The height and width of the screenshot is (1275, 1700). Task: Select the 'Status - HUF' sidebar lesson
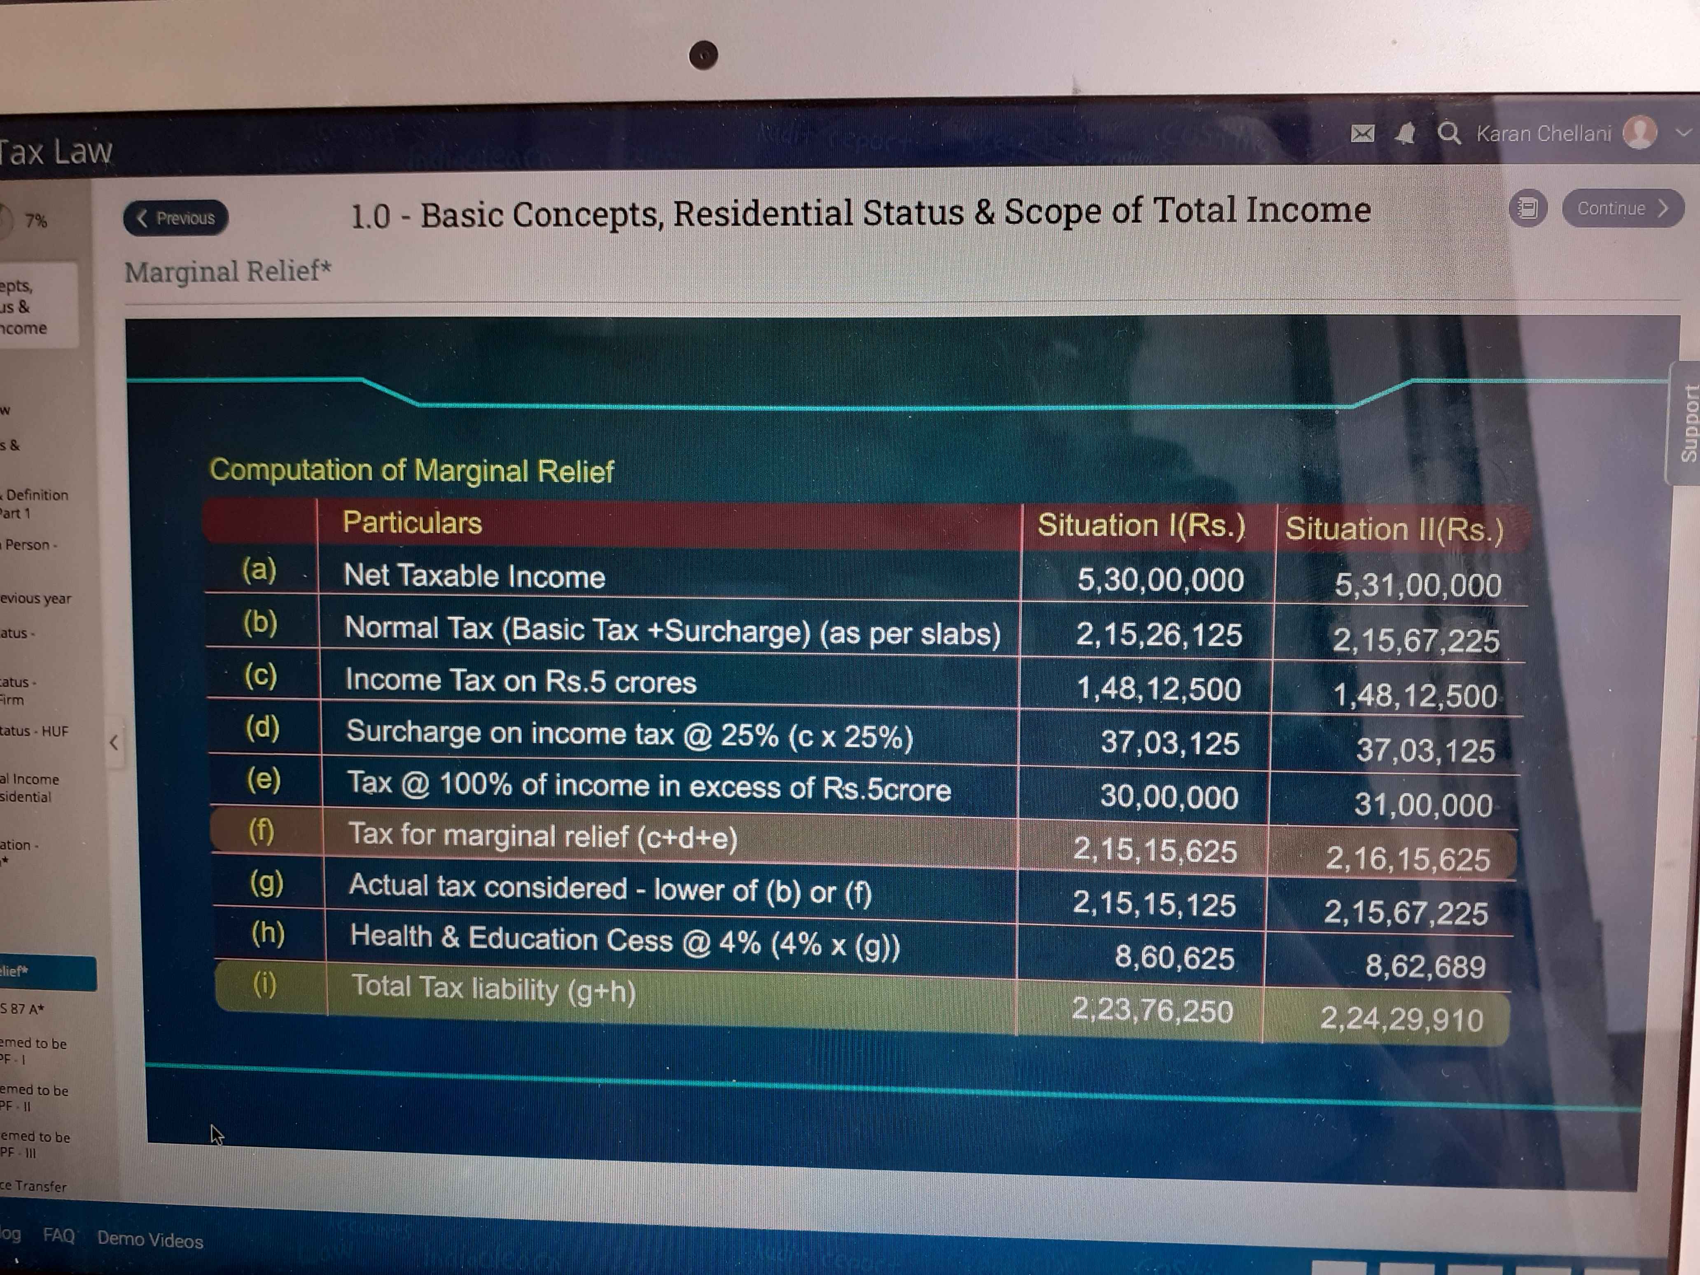click(x=35, y=731)
